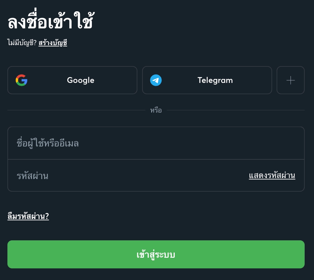This screenshot has width=314, height=280.
Task: Click the divider line left of หรือ
Action: (x=76, y=110)
